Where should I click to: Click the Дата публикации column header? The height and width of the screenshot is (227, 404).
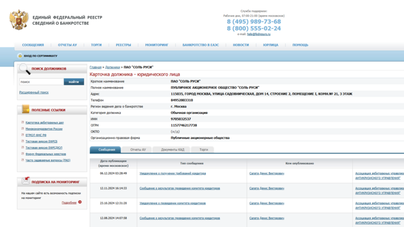coord(113,163)
